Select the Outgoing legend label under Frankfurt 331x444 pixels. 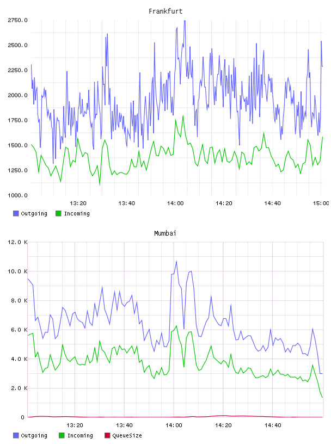point(34,213)
